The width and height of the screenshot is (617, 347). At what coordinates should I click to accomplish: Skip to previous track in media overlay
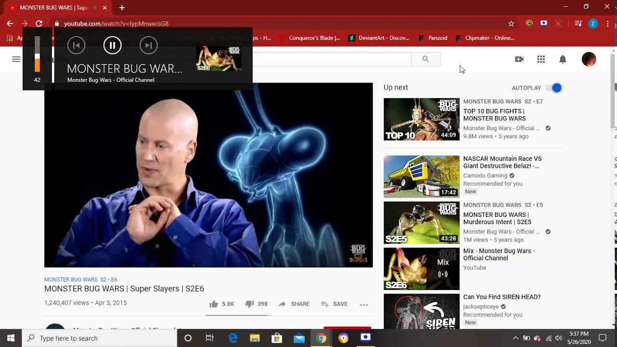coord(76,45)
